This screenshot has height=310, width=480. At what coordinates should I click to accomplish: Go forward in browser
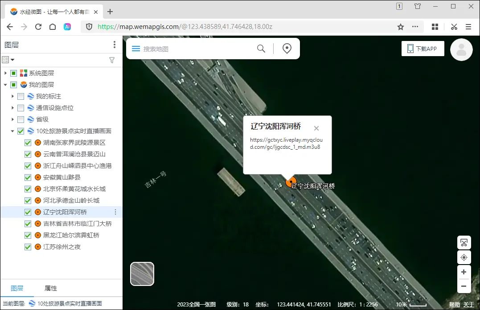[24, 27]
